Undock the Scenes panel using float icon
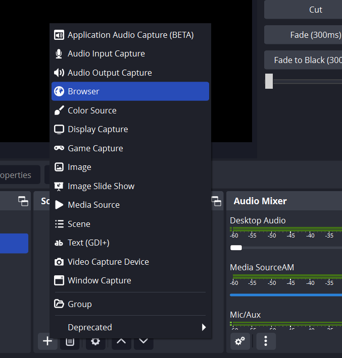This screenshot has height=358, width=342. click(x=23, y=201)
